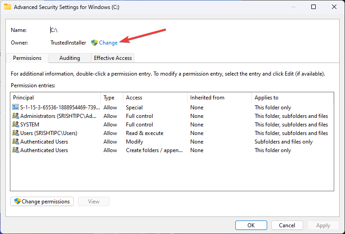Screen dimensions: 345x234
Task: Click the TrustedInstaller owner name
Action: pos(68,43)
